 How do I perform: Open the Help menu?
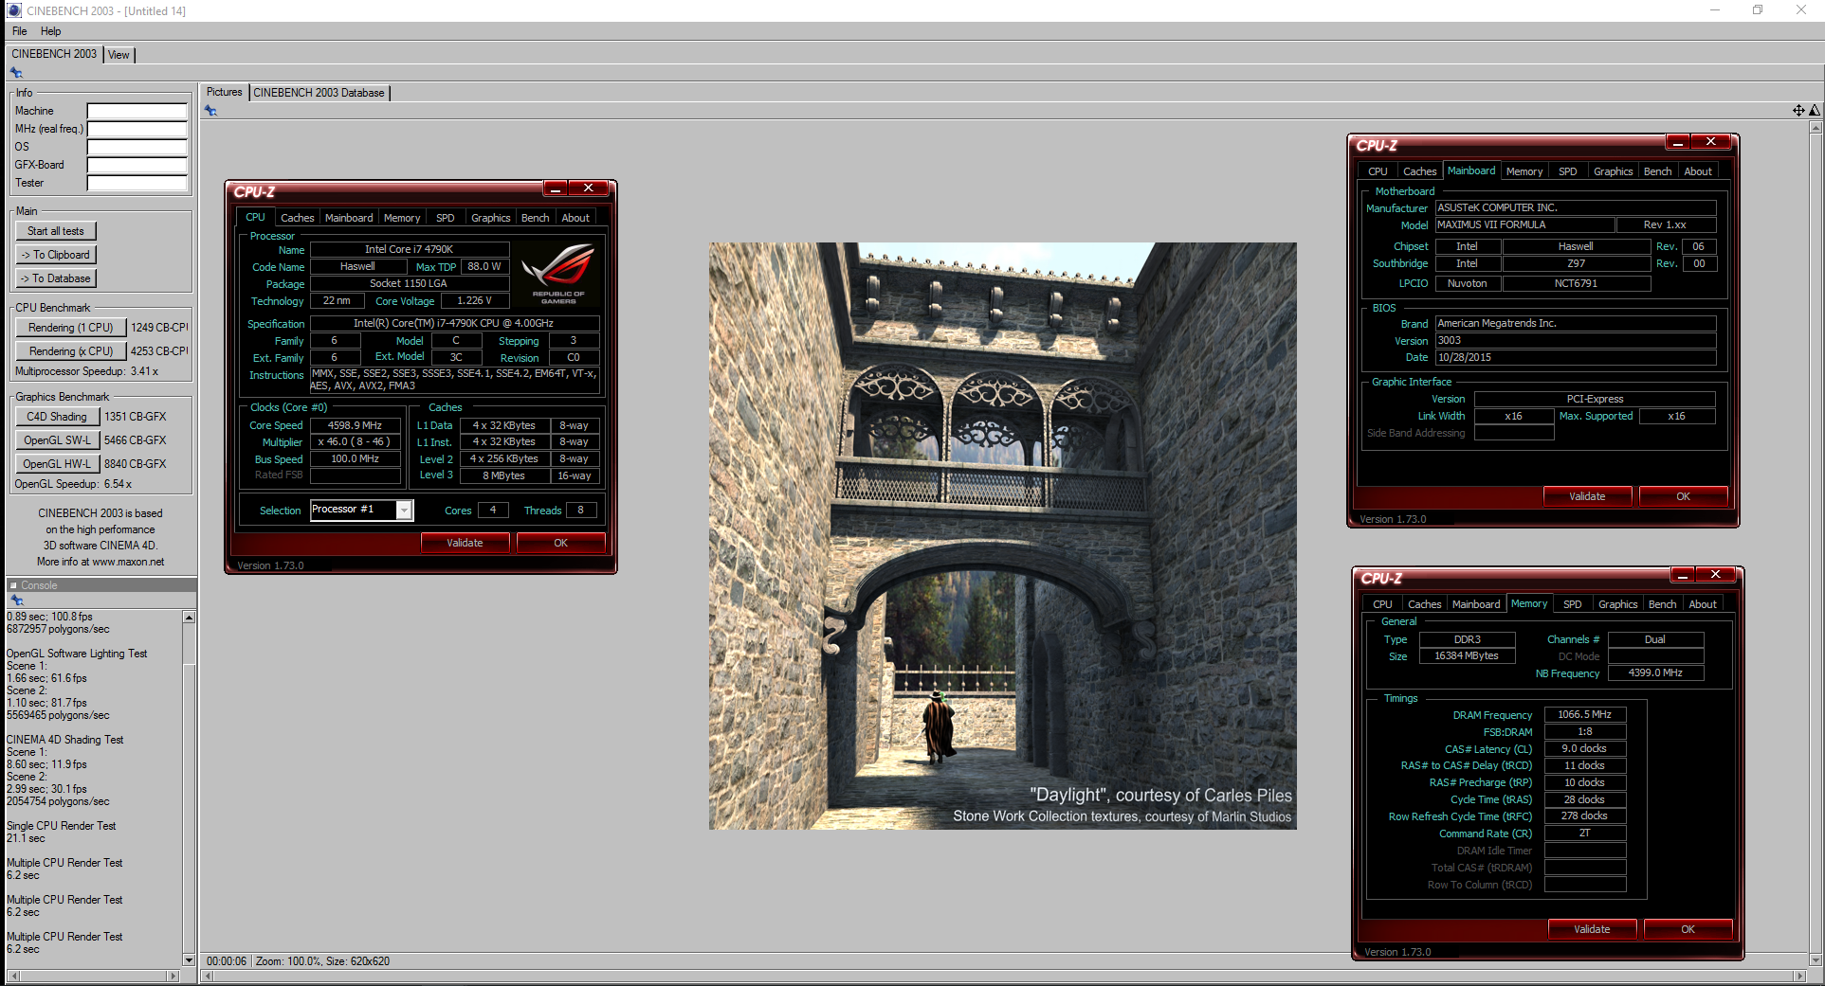[x=51, y=31]
